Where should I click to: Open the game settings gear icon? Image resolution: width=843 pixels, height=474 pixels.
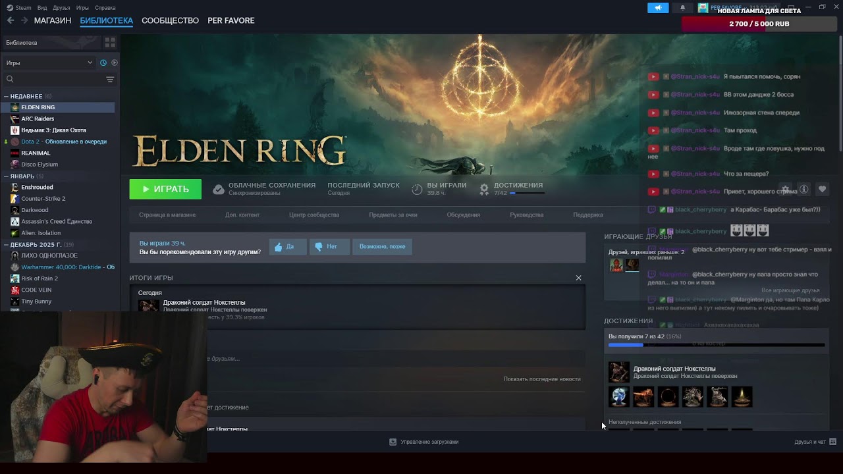click(x=785, y=190)
